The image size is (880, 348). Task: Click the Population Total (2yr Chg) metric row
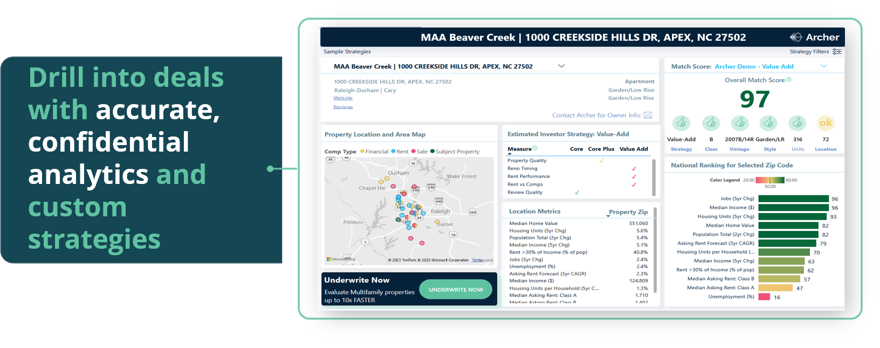579,237
